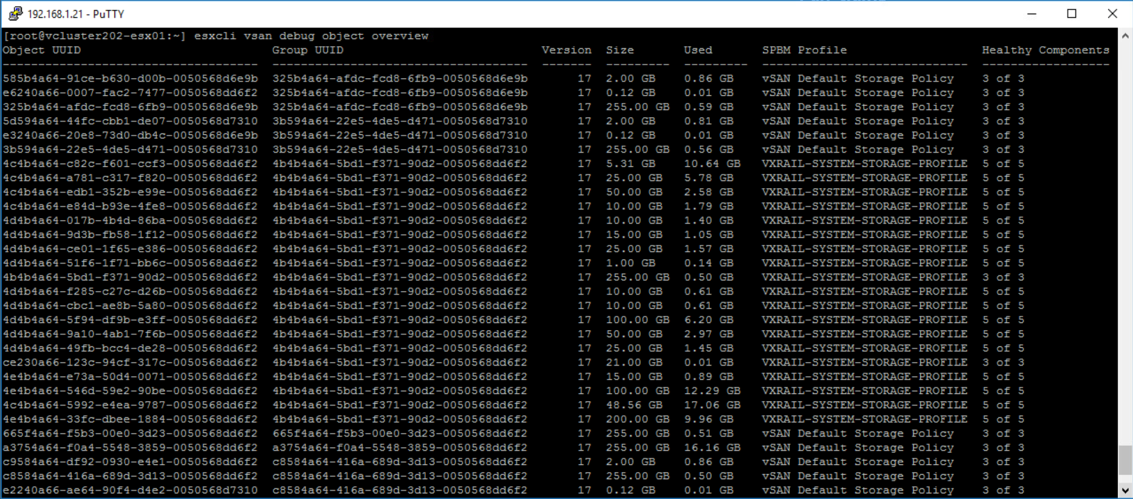Maximize the PuTTY window
This screenshot has width=1133, height=499.
coord(1072,13)
